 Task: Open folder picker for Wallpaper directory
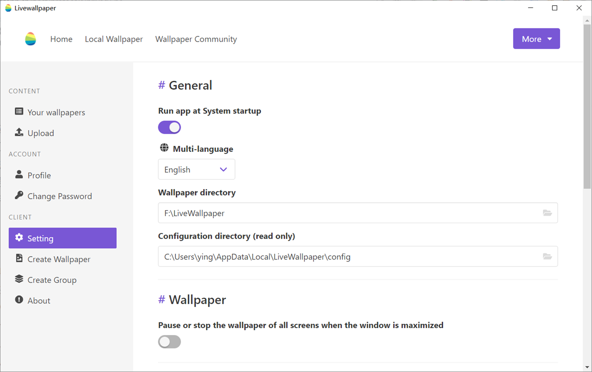(548, 213)
